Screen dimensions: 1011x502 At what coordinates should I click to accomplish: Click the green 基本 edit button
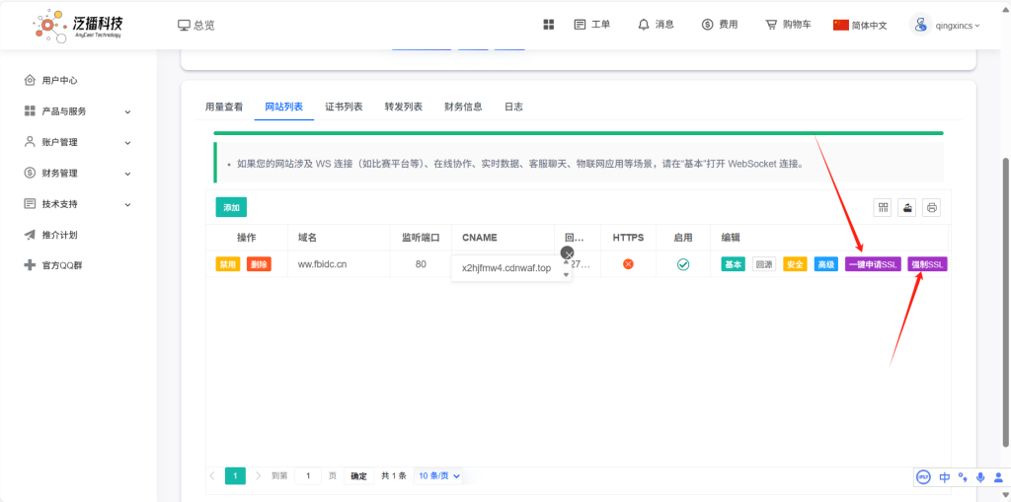click(734, 264)
